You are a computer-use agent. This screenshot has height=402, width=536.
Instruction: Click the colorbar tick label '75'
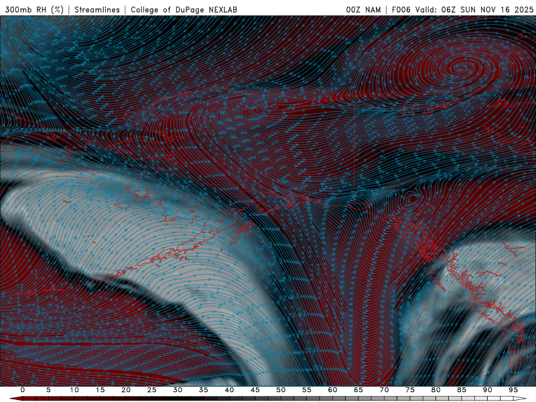pos(410,390)
